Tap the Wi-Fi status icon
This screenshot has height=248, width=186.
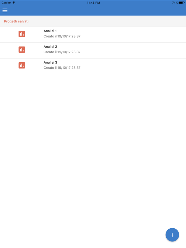pos(14,3)
